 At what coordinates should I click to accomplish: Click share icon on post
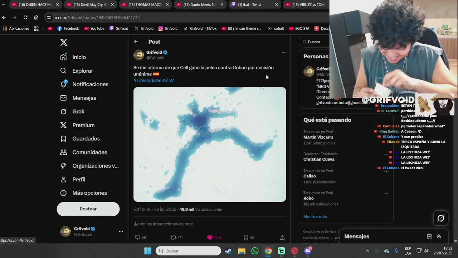point(282,237)
